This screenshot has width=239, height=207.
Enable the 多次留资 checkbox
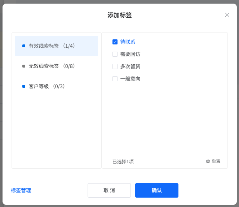[x=115, y=66]
